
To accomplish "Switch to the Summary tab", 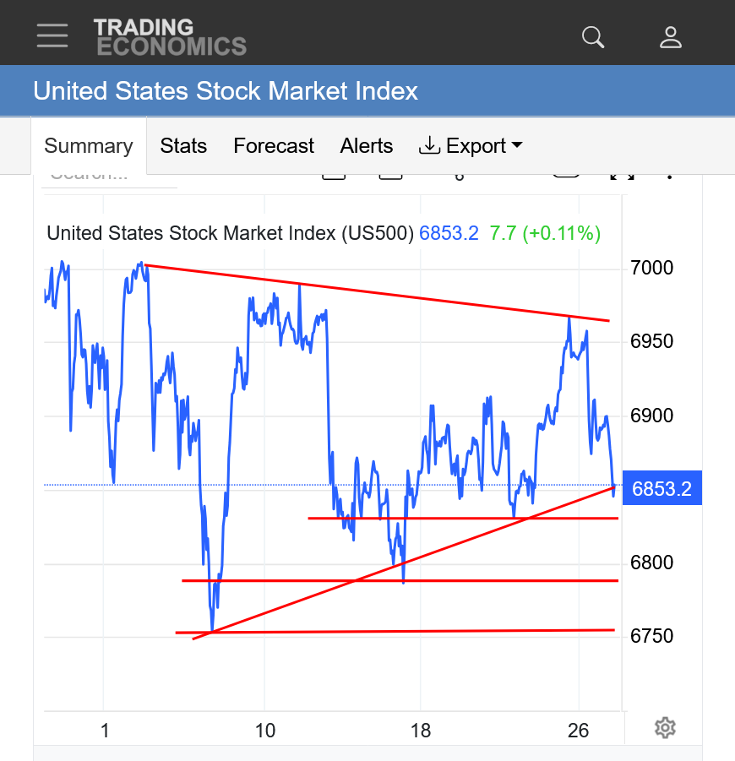I will pyautogui.click(x=89, y=146).
